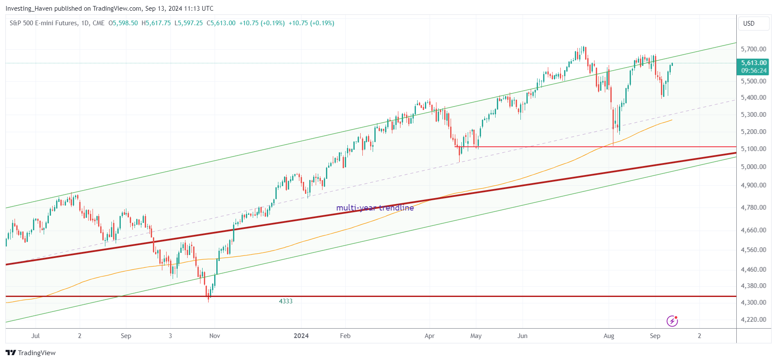Click the 4,560.00 price axis label

pos(753,250)
